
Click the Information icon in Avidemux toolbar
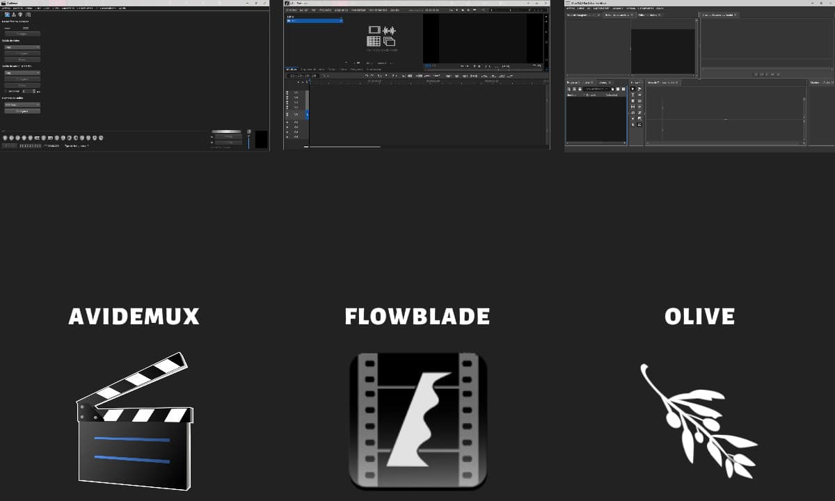pos(20,15)
